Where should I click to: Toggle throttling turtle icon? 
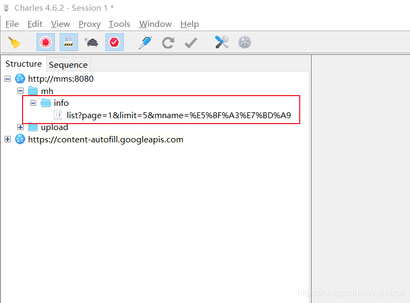click(91, 42)
